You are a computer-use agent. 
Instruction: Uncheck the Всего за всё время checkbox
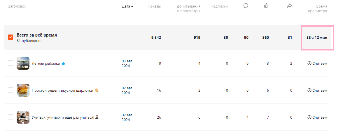pyautogui.click(x=10, y=37)
